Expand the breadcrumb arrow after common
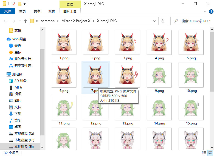The image size is (214, 156). point(58,21)
